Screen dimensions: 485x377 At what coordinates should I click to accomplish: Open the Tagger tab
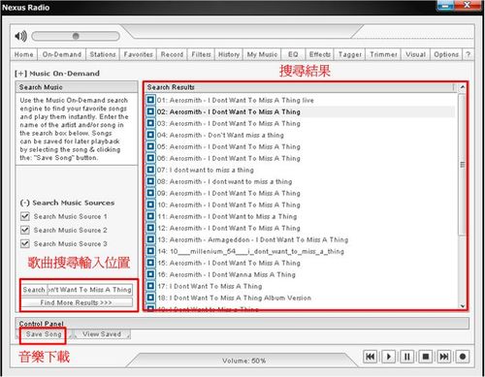350,54
